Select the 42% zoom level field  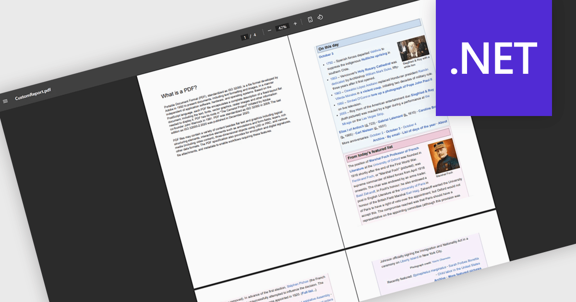coord(282,27)
